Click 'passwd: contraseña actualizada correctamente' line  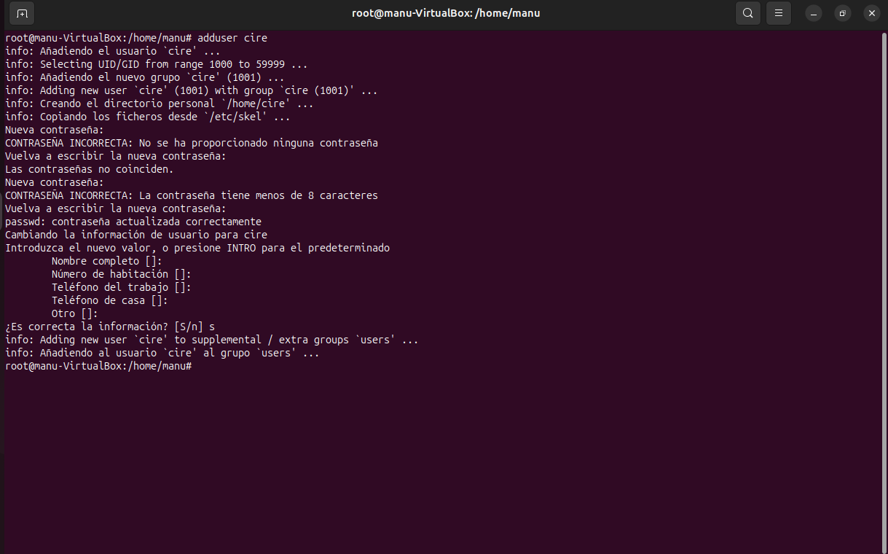click(x=133, y=222)
